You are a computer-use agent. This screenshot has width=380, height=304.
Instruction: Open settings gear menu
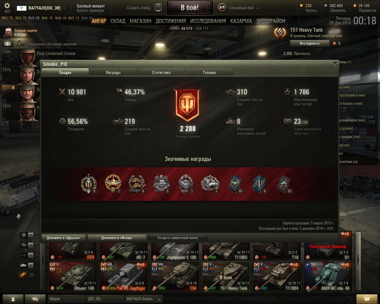(x=7, y=6)
